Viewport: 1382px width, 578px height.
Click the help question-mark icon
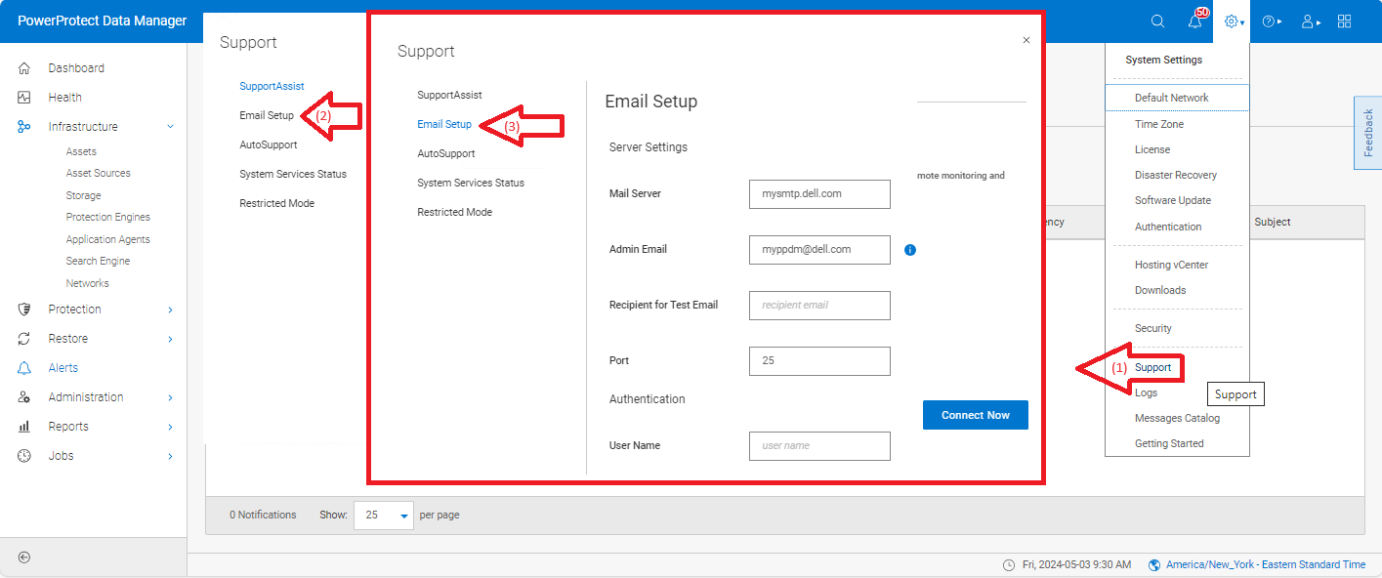pos(1269,21)
